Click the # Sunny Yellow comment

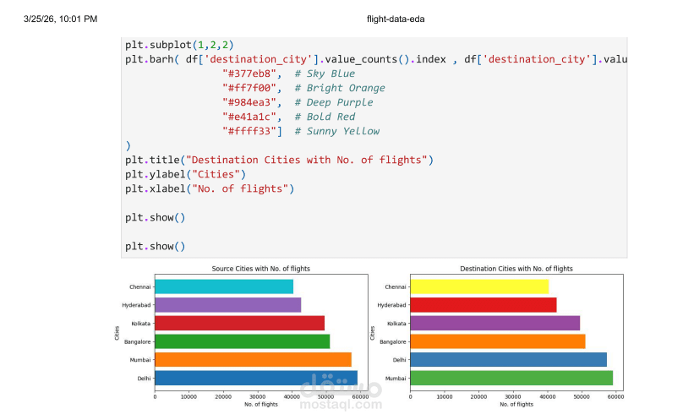tap(336, 131)
